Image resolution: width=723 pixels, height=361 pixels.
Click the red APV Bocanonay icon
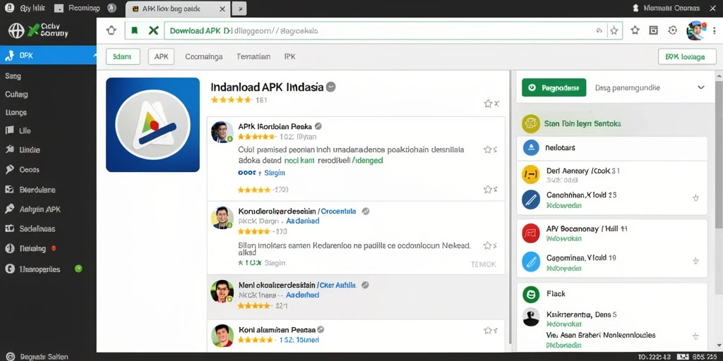tap(530, 233)
